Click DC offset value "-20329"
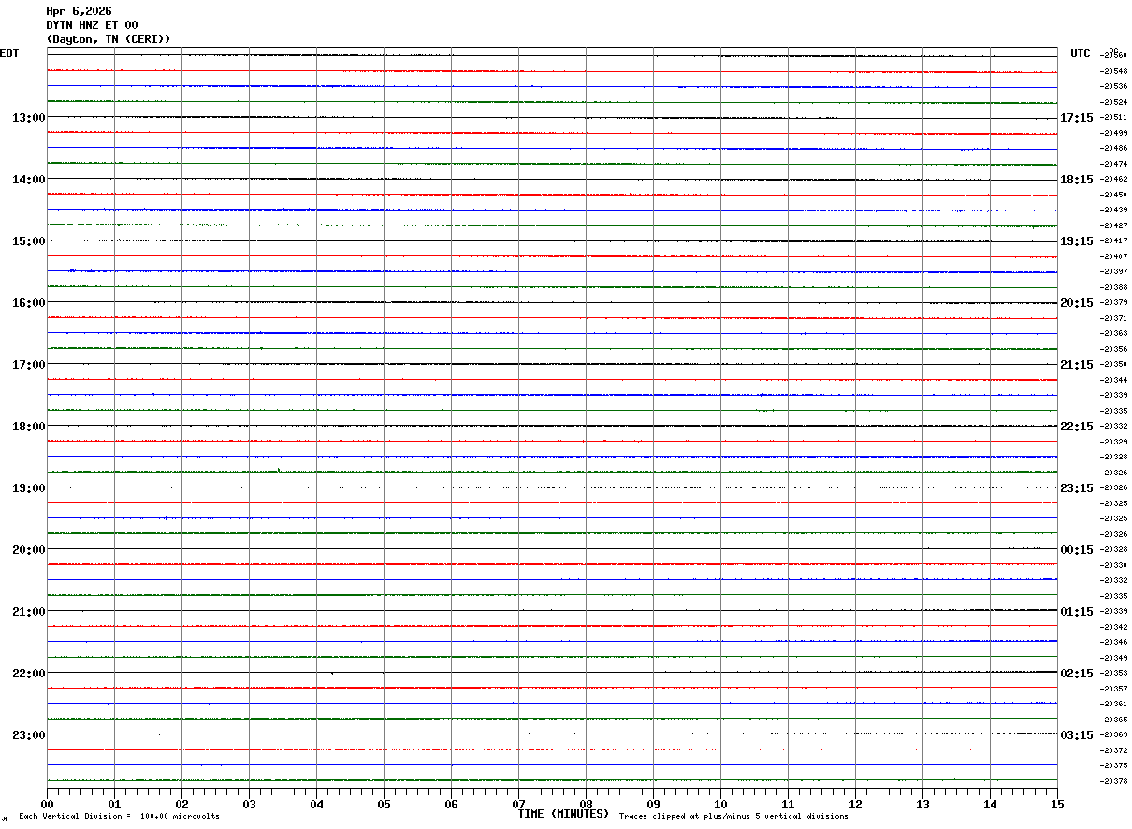The height and width of the screenshot is (829, 1132). 1113,442
